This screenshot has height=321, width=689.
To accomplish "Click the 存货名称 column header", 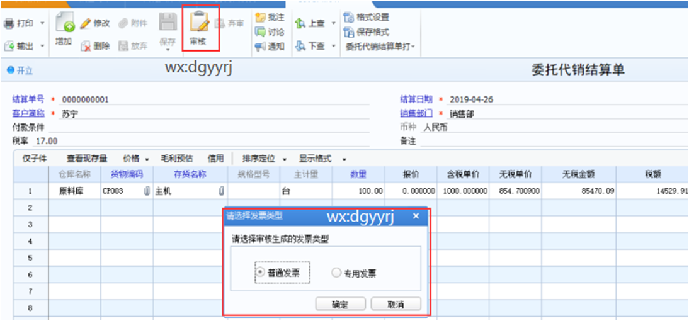I will coord(190,175).
